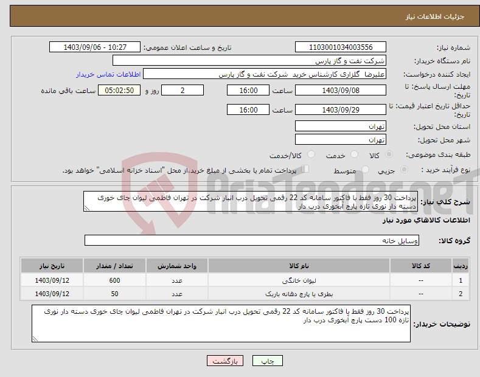Click the quantity cell 600
This screenshot has width=480, height=377.
click(114, 280)
